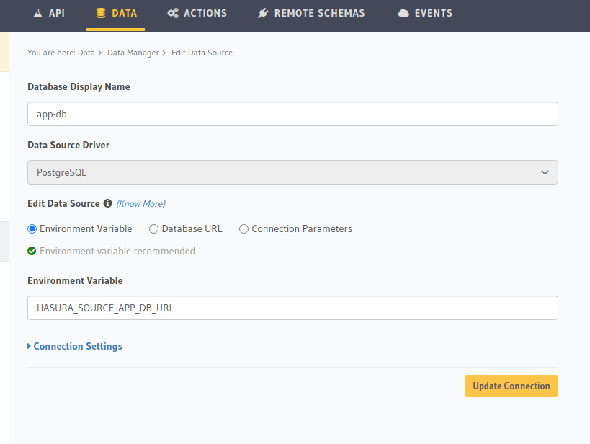Choose the Connection Parameters radio option
590x444 pixels.
pos(243,229)
